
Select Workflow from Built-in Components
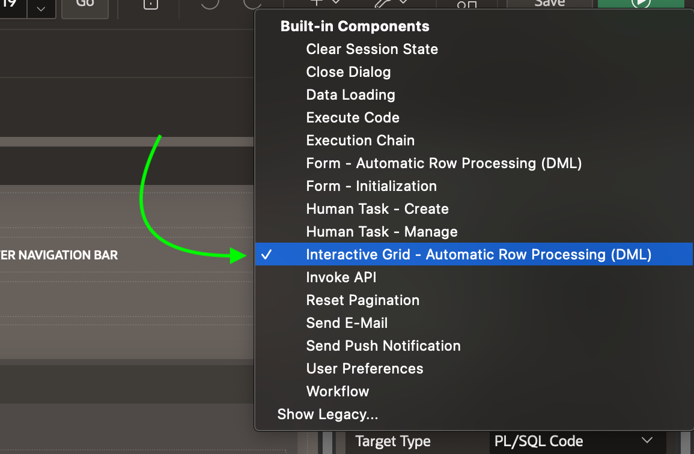[337, 391]
